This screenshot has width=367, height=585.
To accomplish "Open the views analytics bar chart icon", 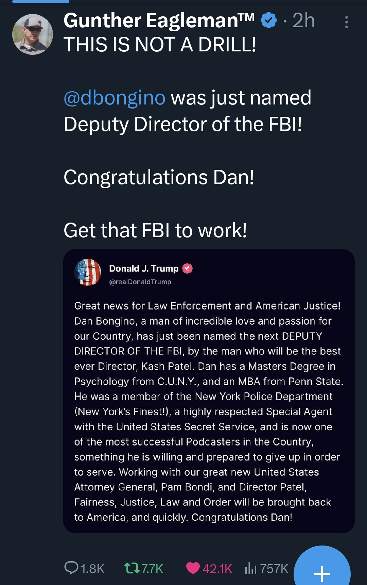I will pyautogui.click(x=250, y=568).
